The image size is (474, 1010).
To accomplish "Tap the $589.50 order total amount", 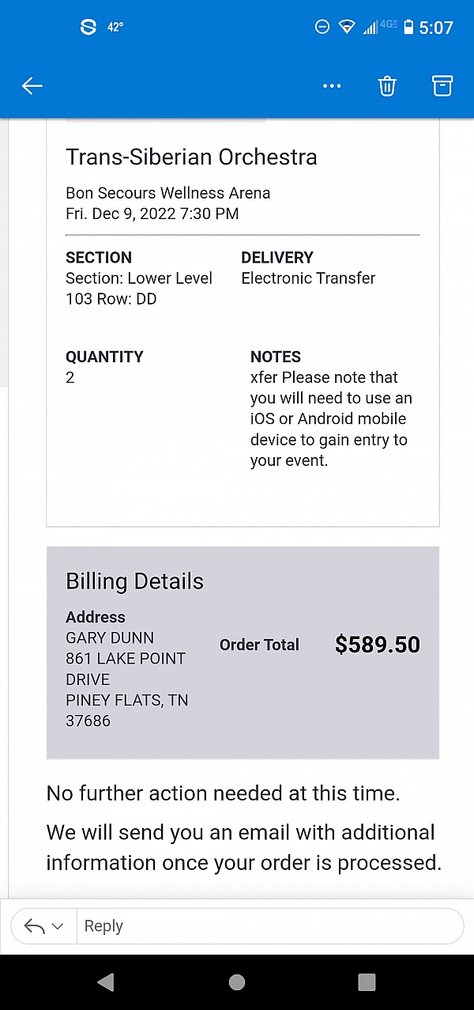I will click(378, 645).
